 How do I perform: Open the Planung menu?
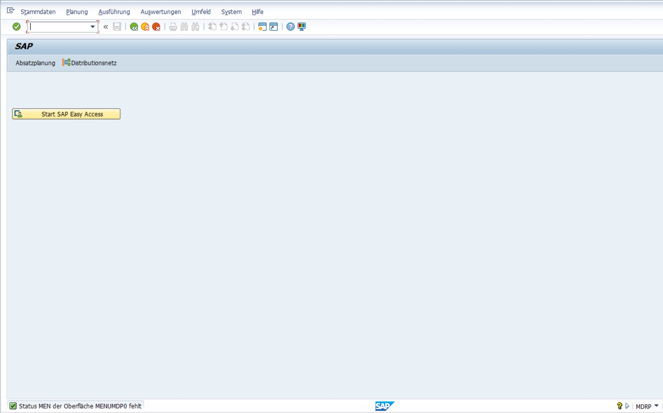pyautogui.click(x=77, y=12)
